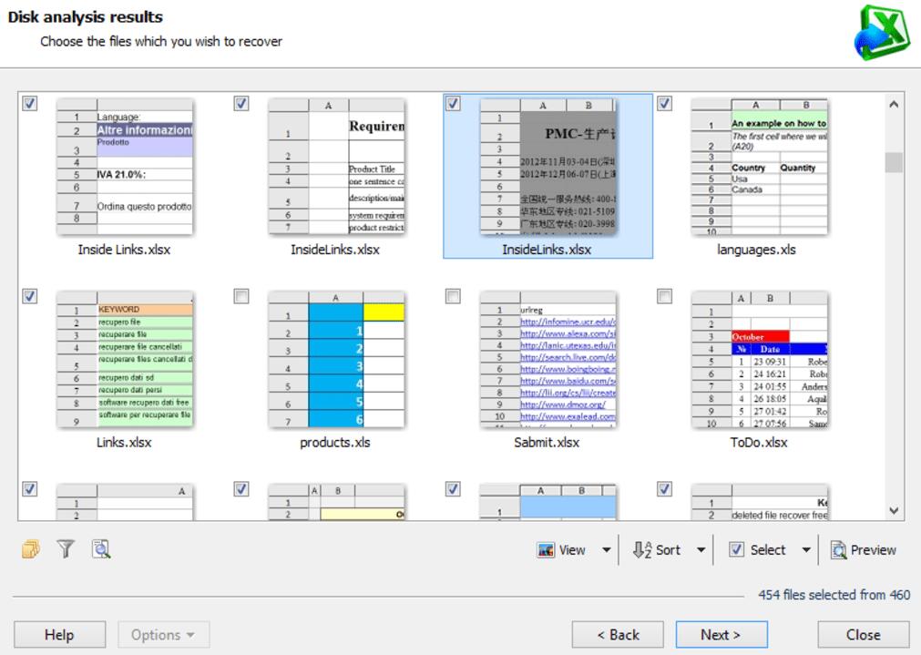Click the vertical scrollbar thumb
The height and width of the screenshot is (655, 921).
click(894, 162)
